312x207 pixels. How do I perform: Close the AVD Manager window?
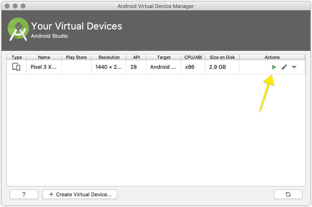click(x=7, y=6)
